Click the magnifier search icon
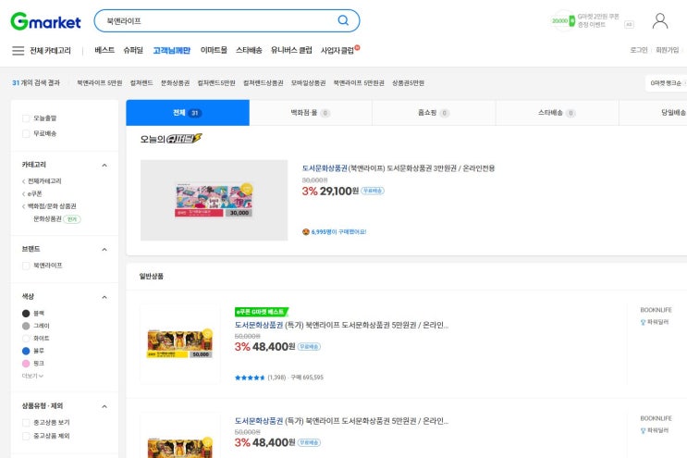This screenshot has height=458, width=687. click(x=343, y=20)
